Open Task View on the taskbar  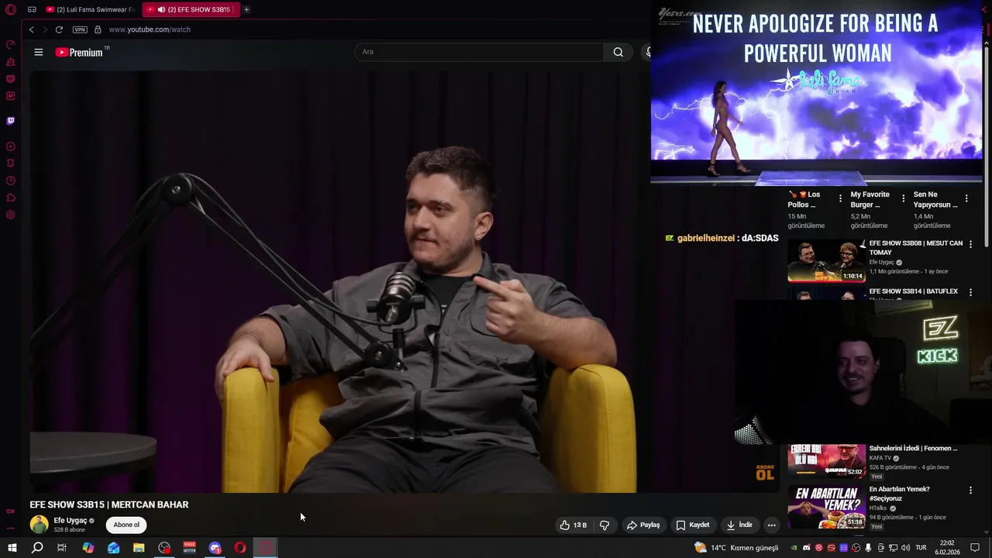(x=62, y=548)
